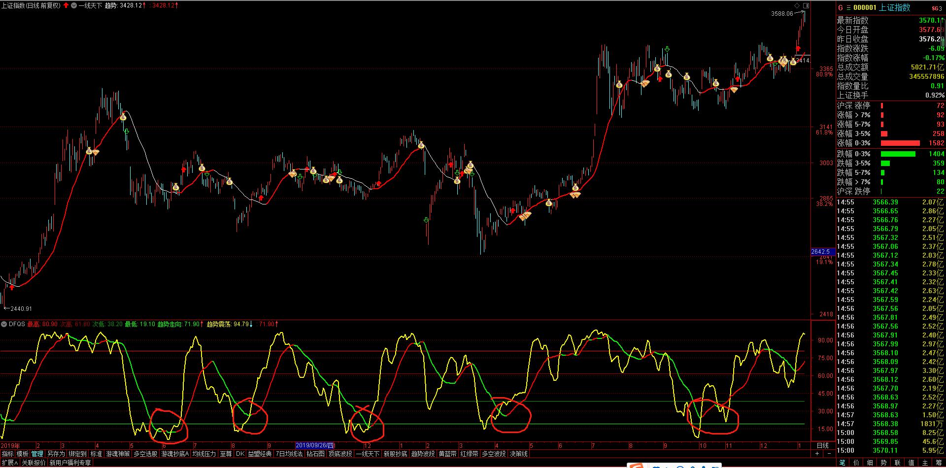
Task: Click the SG3 badge in quote header
Action: tap(936, 8)
